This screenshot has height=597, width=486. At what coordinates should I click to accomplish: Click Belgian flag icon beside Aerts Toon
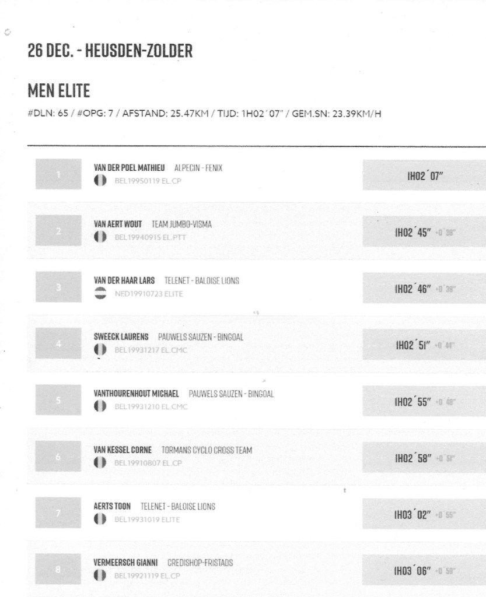tap(100, 519)
